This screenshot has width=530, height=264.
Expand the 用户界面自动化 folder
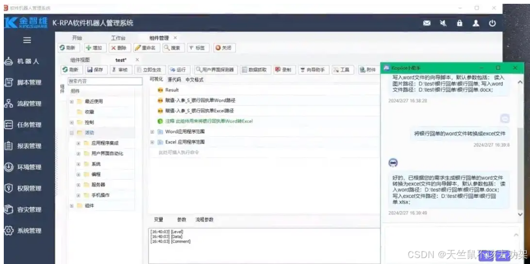(x=79, y=154)
